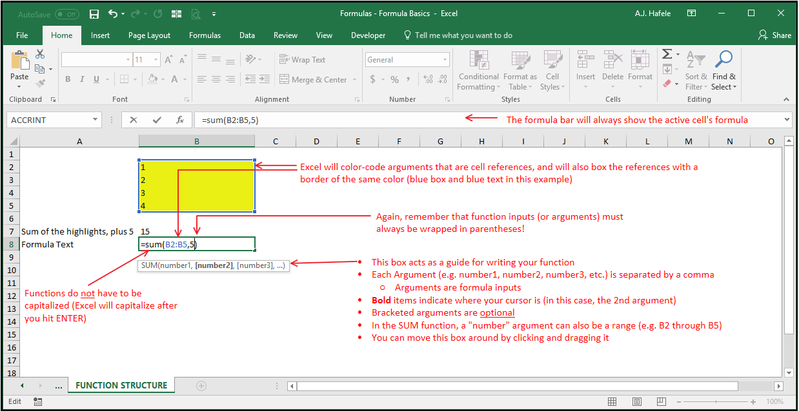
Task: Click the Copy icon in Clipboard group
Action: 40,69
